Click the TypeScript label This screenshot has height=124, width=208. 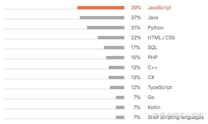click(160, 87)
